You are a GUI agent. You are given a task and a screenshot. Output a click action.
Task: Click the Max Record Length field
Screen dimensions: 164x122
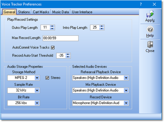(61, 38)
